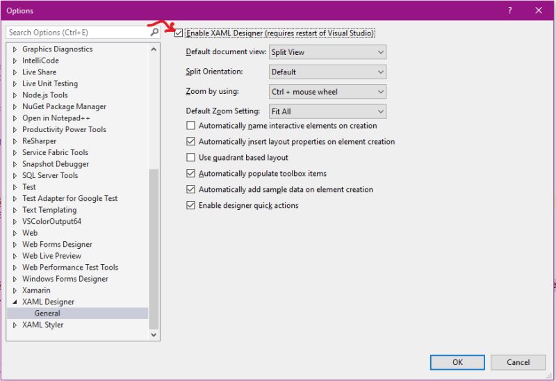This screenshot has height=381, width=556.
Task: Select Web Live Preview entry
Action: (51, 256)
